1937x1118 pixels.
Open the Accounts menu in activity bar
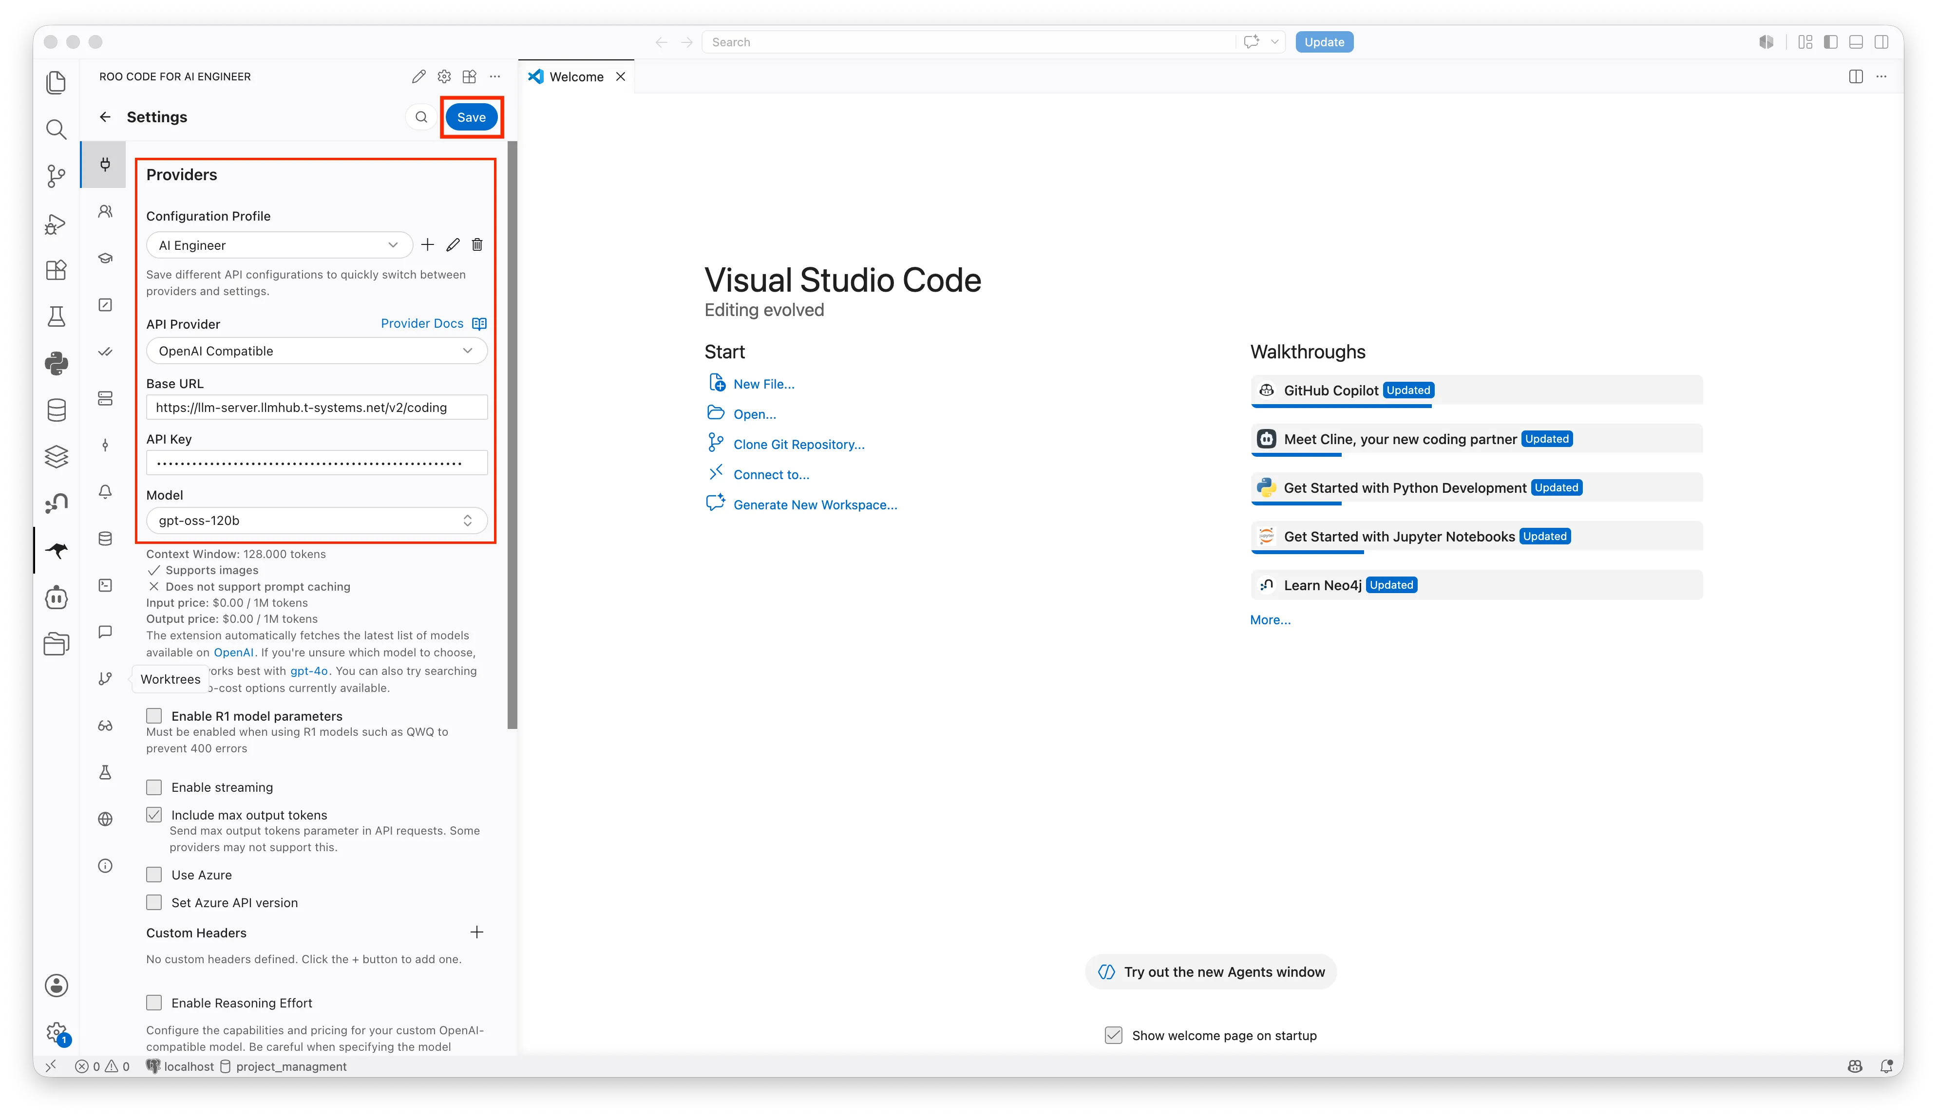pyautogui.click(x=56, y=985)
